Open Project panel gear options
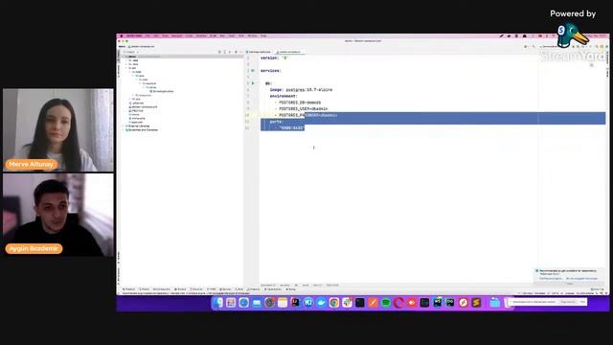613x345 pixels. (236, 52)
